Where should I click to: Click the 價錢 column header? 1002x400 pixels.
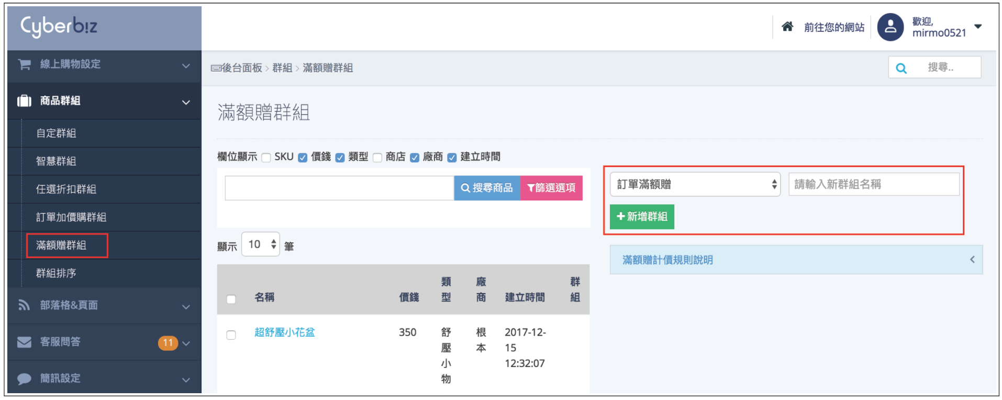(409, 297)
